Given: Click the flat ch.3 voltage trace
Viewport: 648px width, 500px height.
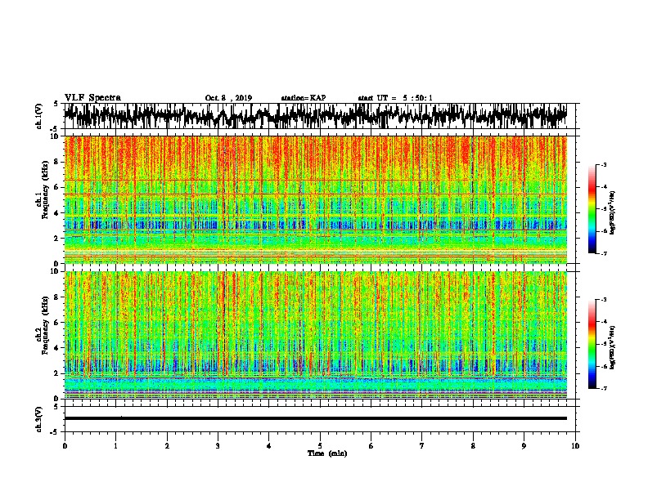Looking at the screenshot, I should click(x=315, y=418).
